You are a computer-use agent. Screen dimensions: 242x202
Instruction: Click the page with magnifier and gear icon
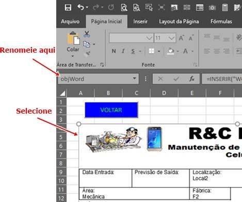136,8
